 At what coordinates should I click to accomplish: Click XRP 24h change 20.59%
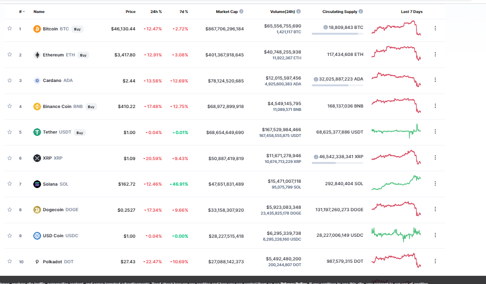coord(153,159)
